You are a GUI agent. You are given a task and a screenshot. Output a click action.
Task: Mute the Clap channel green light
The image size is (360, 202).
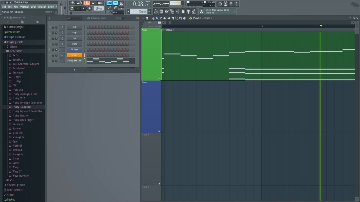click(x=50, y=33)
